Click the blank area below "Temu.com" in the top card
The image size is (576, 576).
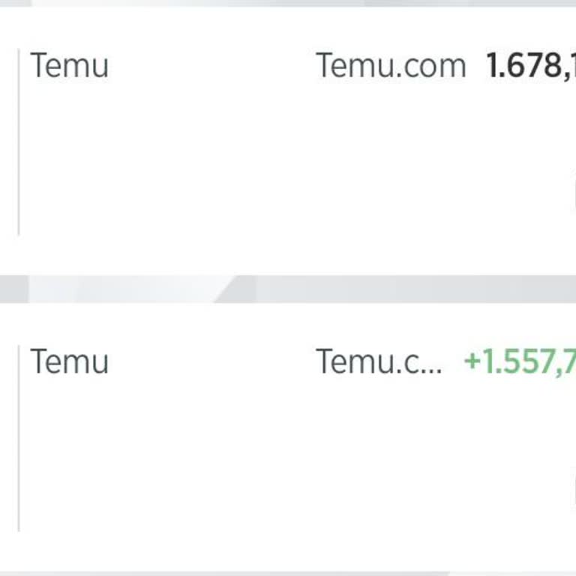(390, 150)
